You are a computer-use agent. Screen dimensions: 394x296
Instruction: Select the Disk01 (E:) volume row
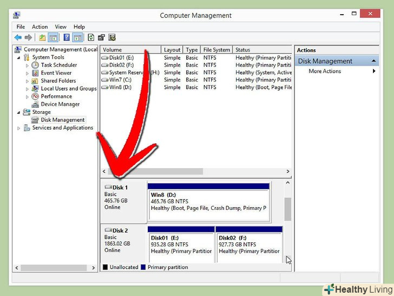click(x=196, y=57)
